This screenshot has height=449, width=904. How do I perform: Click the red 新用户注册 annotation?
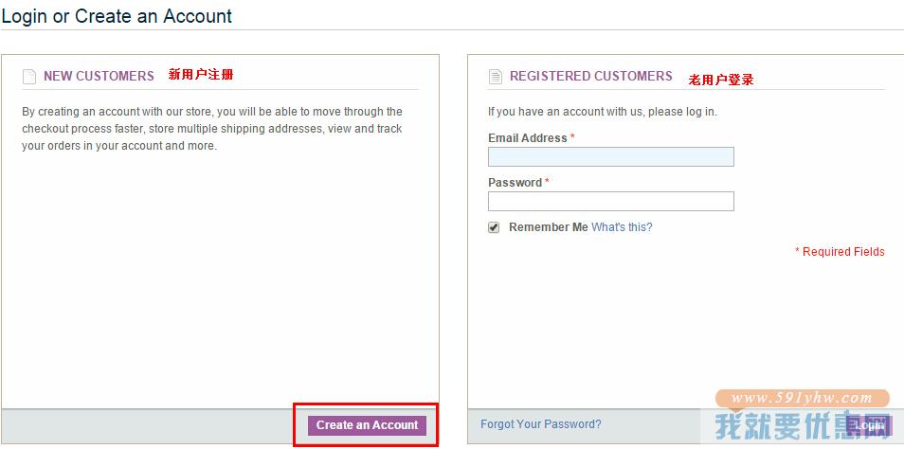coord(201,74)
